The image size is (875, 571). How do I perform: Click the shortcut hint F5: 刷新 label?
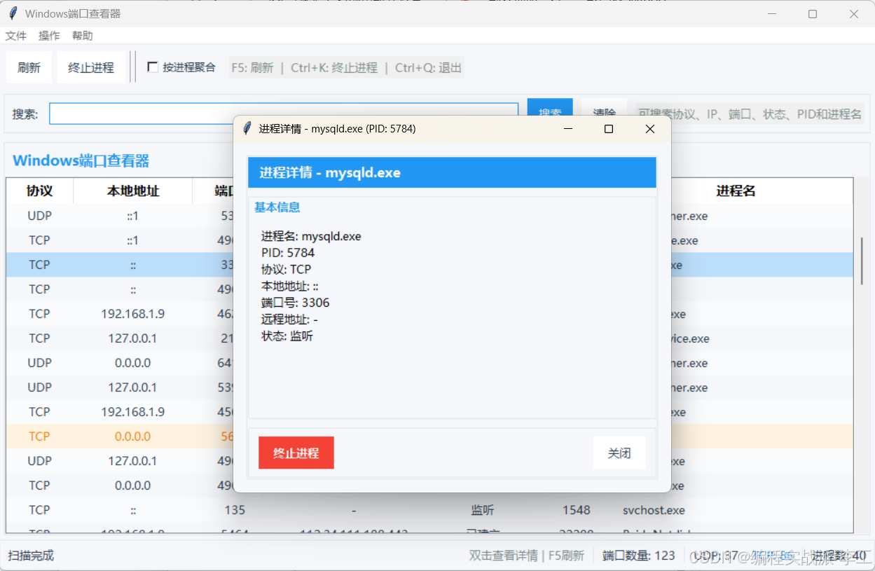[252, 68]
